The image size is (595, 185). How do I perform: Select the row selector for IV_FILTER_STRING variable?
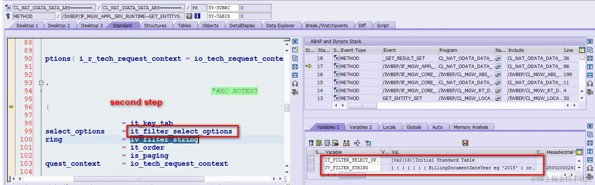coord(310,168)
